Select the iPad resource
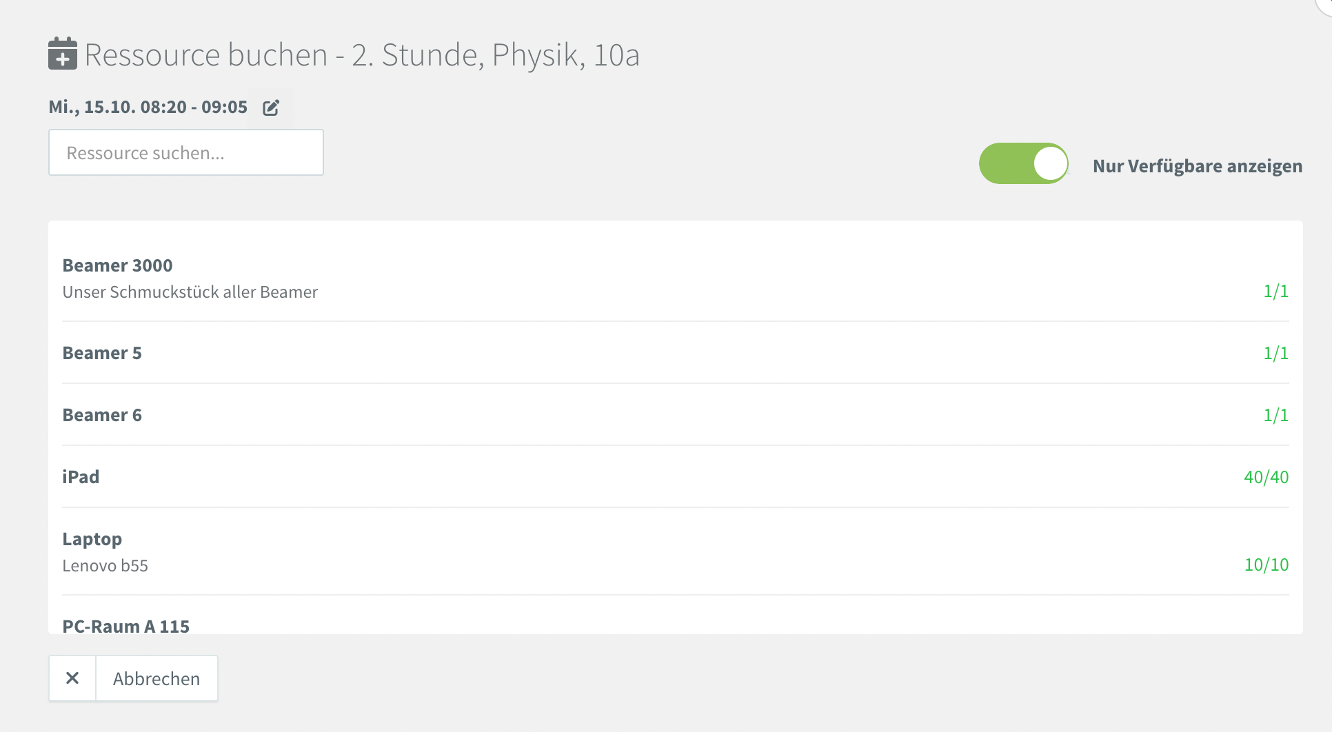Image resolution: width=1332 pixels, height=732 pixels. click(x=81, y=477)
